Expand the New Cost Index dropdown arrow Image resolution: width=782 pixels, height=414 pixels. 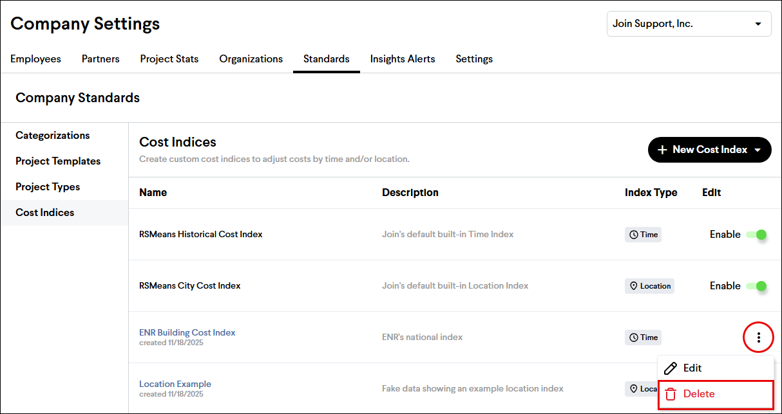pyautogui.click(x=758, y=150)
